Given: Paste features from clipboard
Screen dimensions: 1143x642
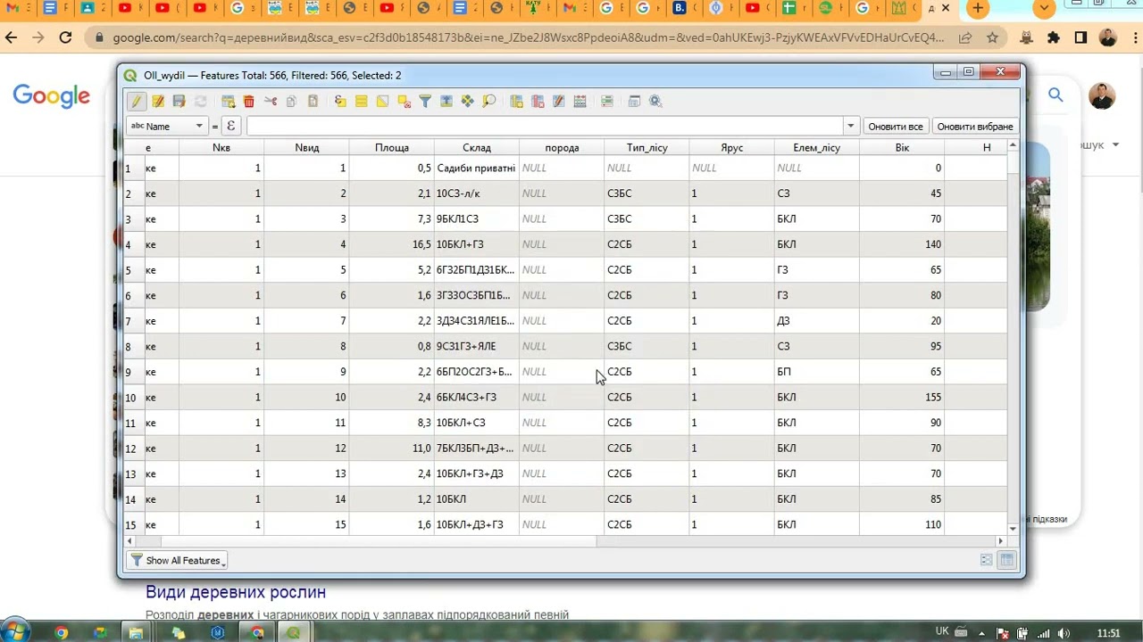Looking at the screenshot, I should pos(313,102).
